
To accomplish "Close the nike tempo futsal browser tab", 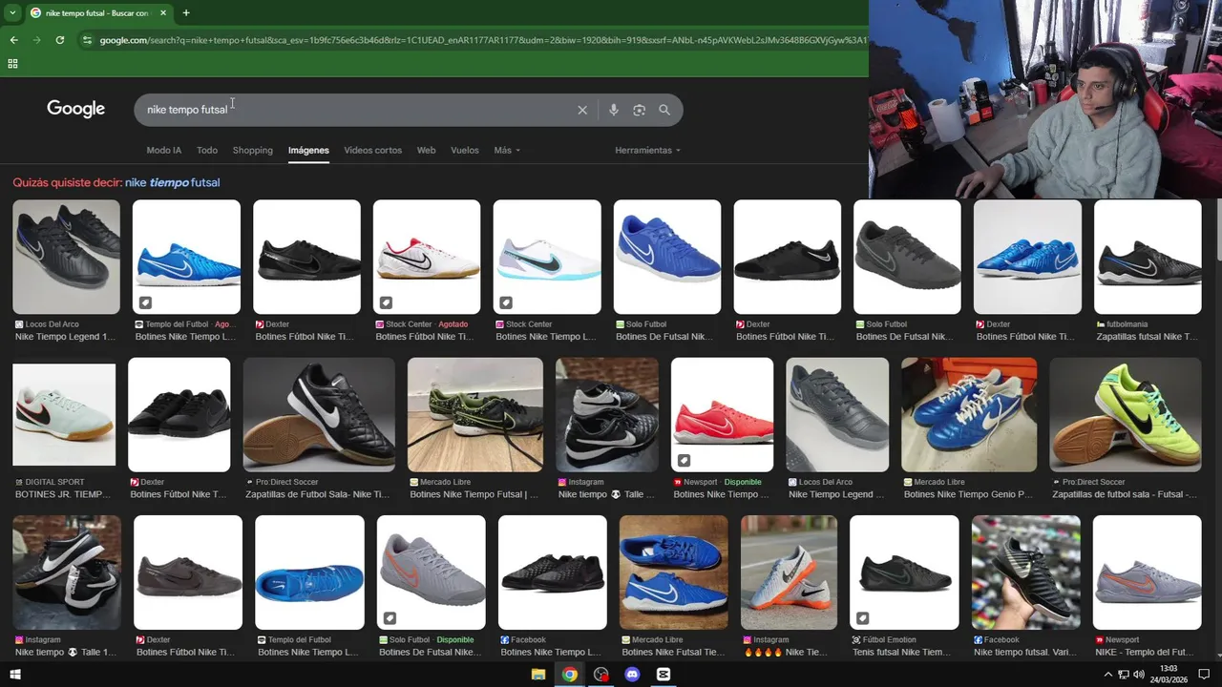I will [162, 13].
